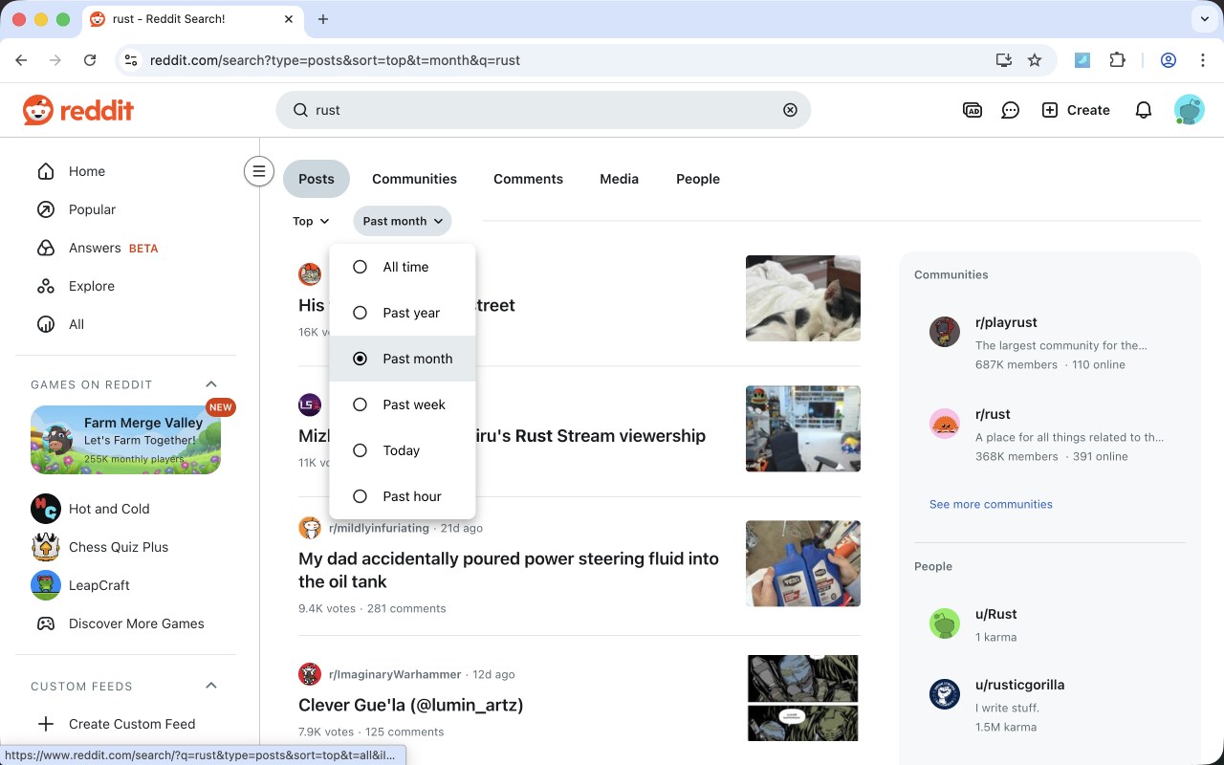Open the stream room thumbnail
Screen dimensions: 1224x765
click(803, 428)
